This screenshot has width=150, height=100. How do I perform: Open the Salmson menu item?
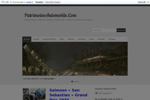click(71, 39)
